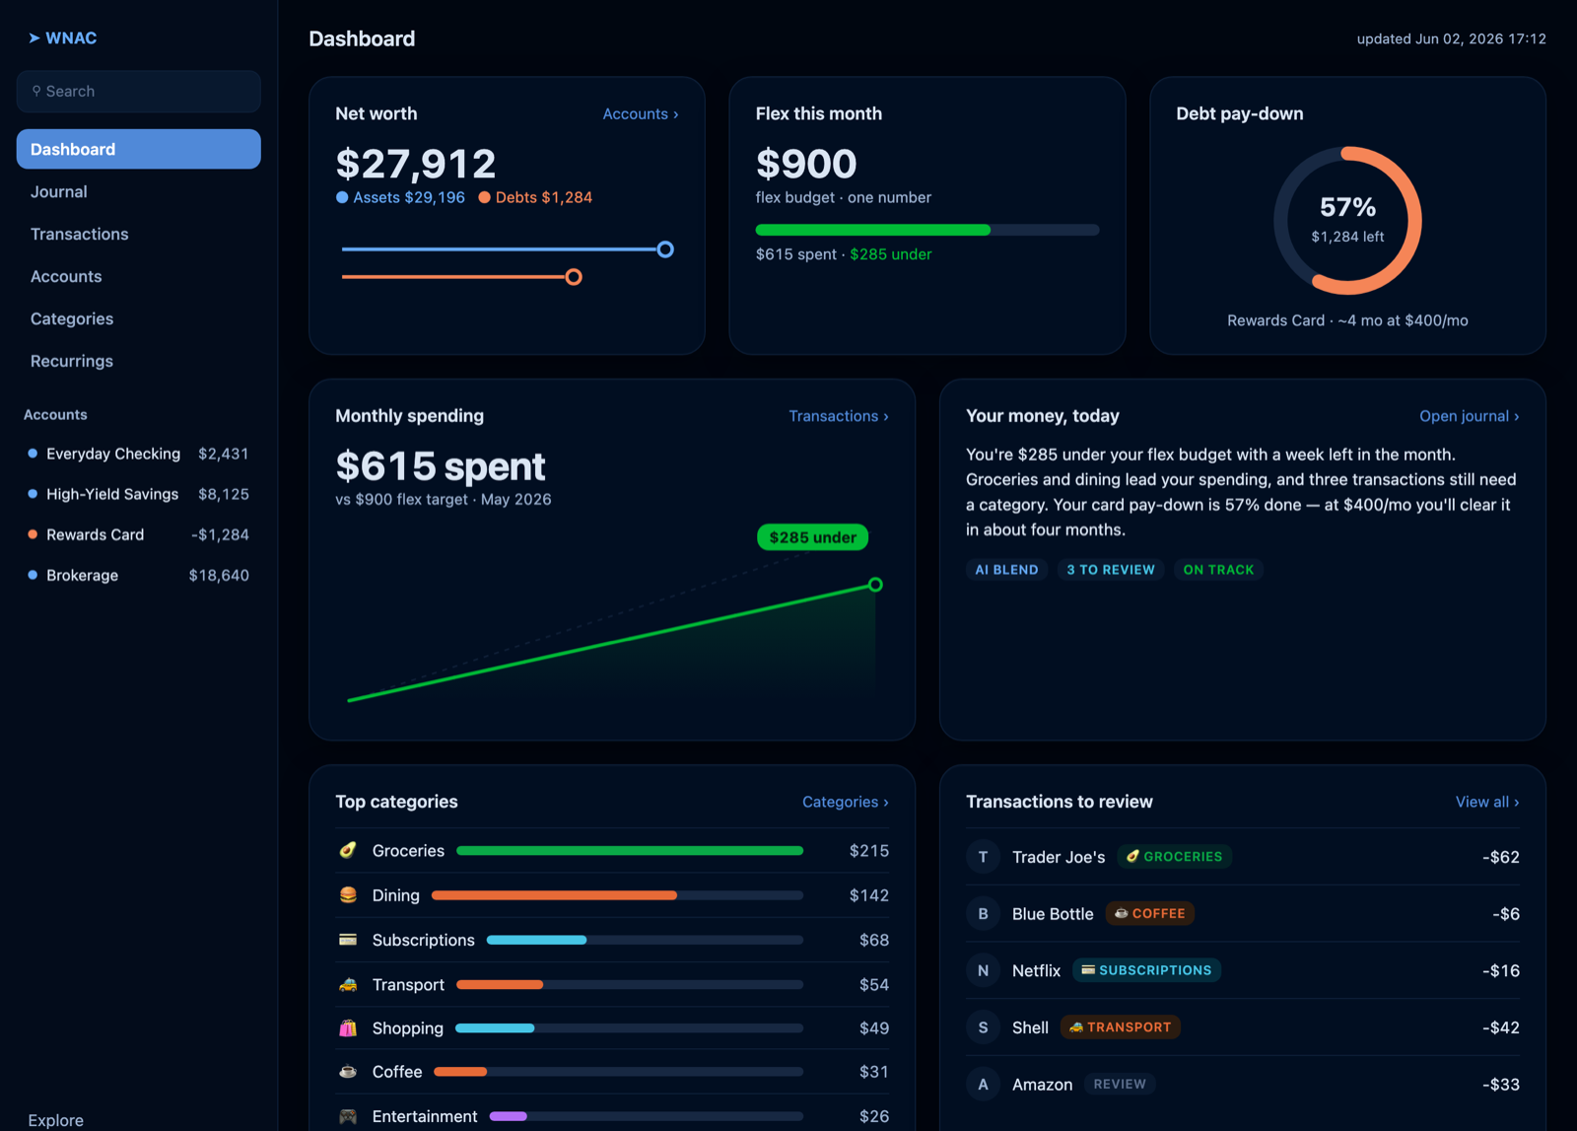Click the COFFEE tag on Blue Bottle
Viewport: 1577px width, 1131px height.
coord(1149,914)
